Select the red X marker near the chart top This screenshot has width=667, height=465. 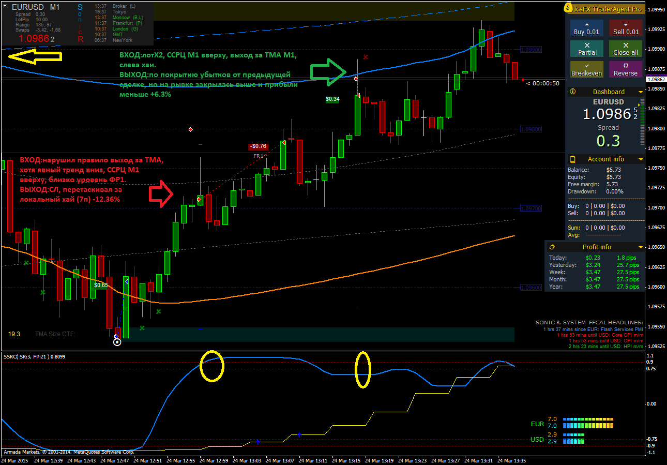pyautogui.click(x=366, y=57)
